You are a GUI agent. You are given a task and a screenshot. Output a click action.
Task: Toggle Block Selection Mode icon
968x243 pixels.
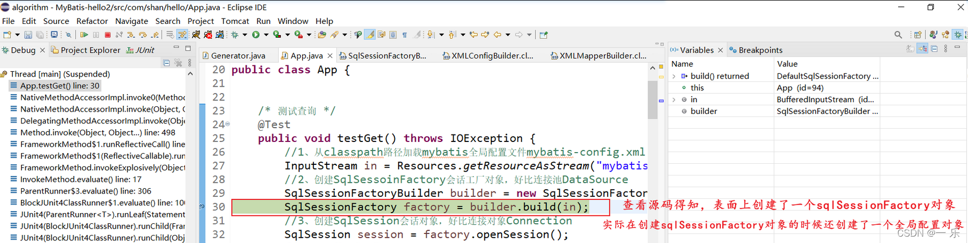pos(393,35)
